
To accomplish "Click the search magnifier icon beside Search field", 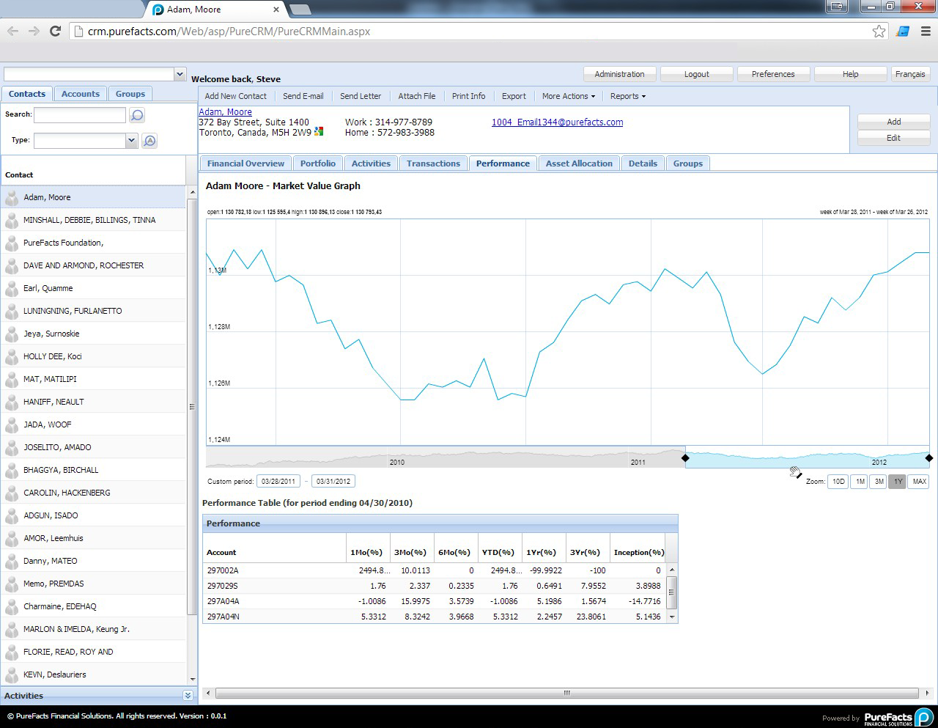I will coord(137,115).
